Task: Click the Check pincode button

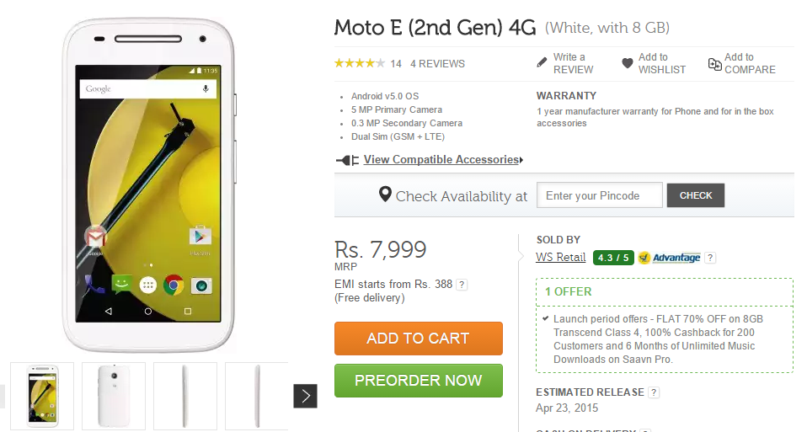Action: click(x=696, y=195)
